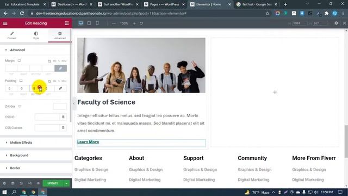Open the Style tab
Viewport: 348px width, 196px height.
coord(36,35)
